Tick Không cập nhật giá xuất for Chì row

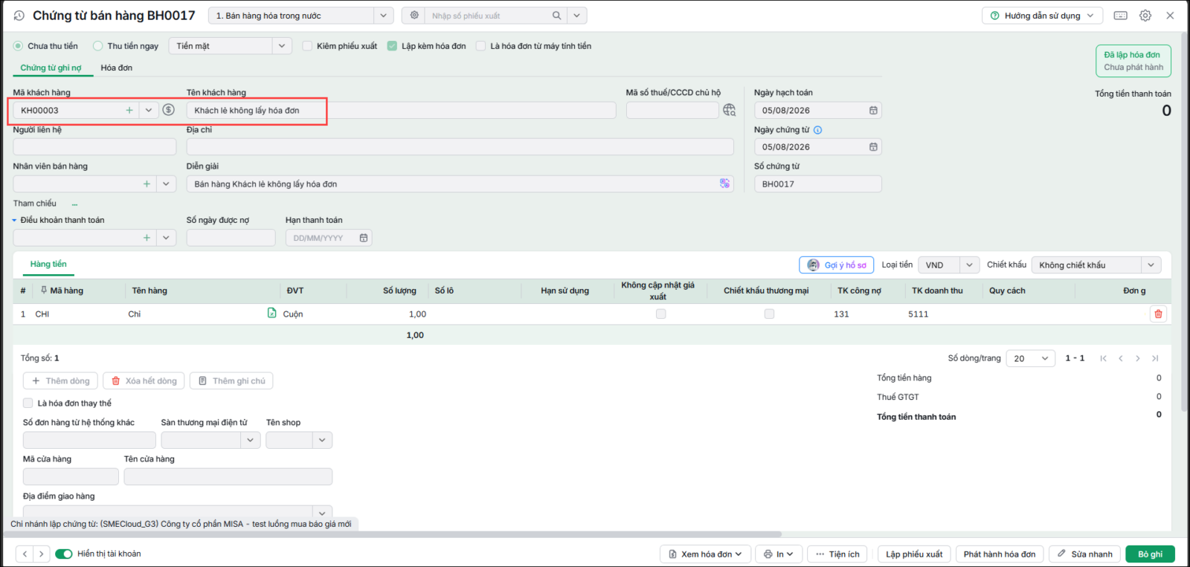click(660, 314)
